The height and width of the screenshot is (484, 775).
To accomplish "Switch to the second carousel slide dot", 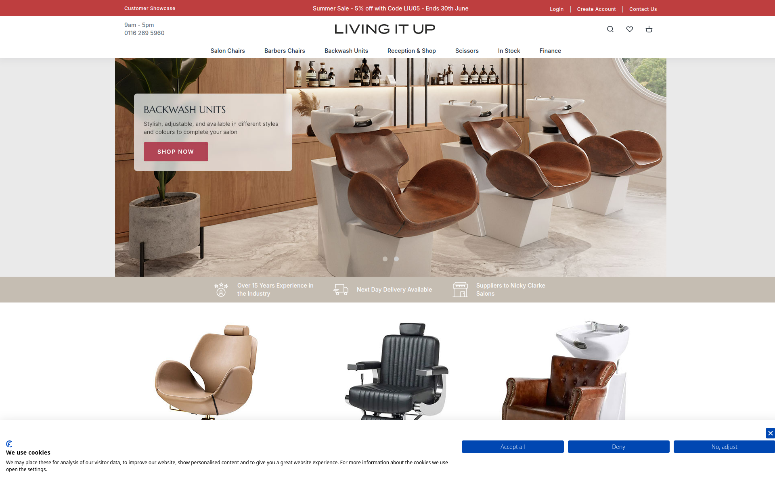I will [396, 259].
